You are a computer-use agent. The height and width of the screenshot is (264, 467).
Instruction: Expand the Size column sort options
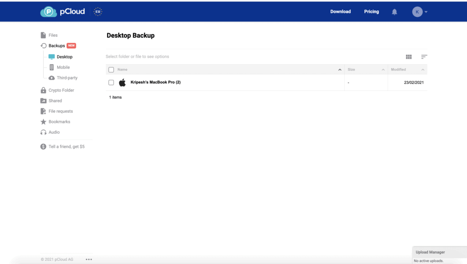(x=382, y=69)
